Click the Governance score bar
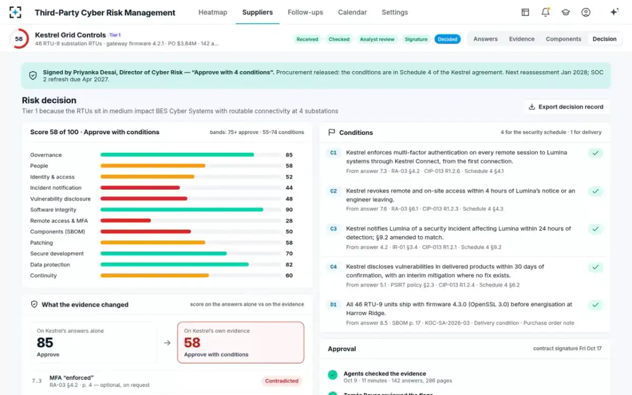 pos(191,155)
